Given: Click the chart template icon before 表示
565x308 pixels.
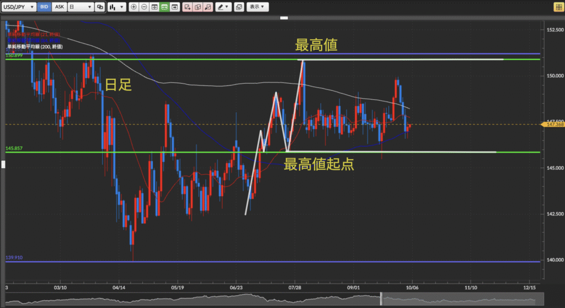Looking at the screenshot, I should [238, 7].
